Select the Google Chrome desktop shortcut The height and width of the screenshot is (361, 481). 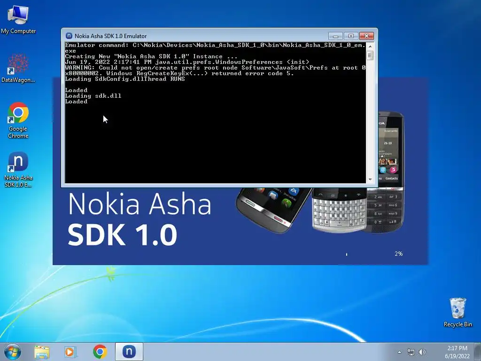(x=18, y=120)
